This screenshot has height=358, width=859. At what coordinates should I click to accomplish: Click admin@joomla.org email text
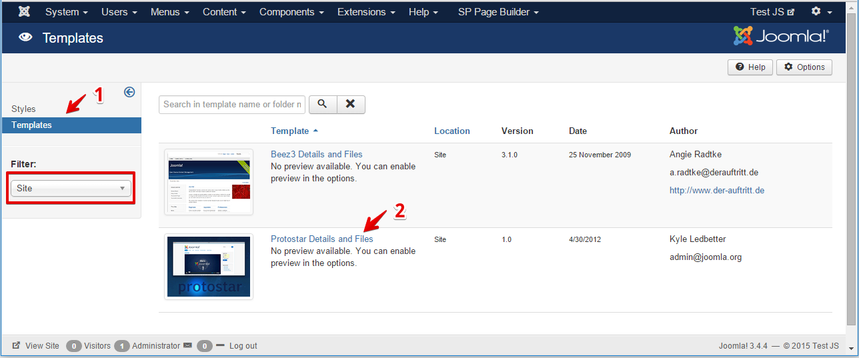(x=706, y=257)
